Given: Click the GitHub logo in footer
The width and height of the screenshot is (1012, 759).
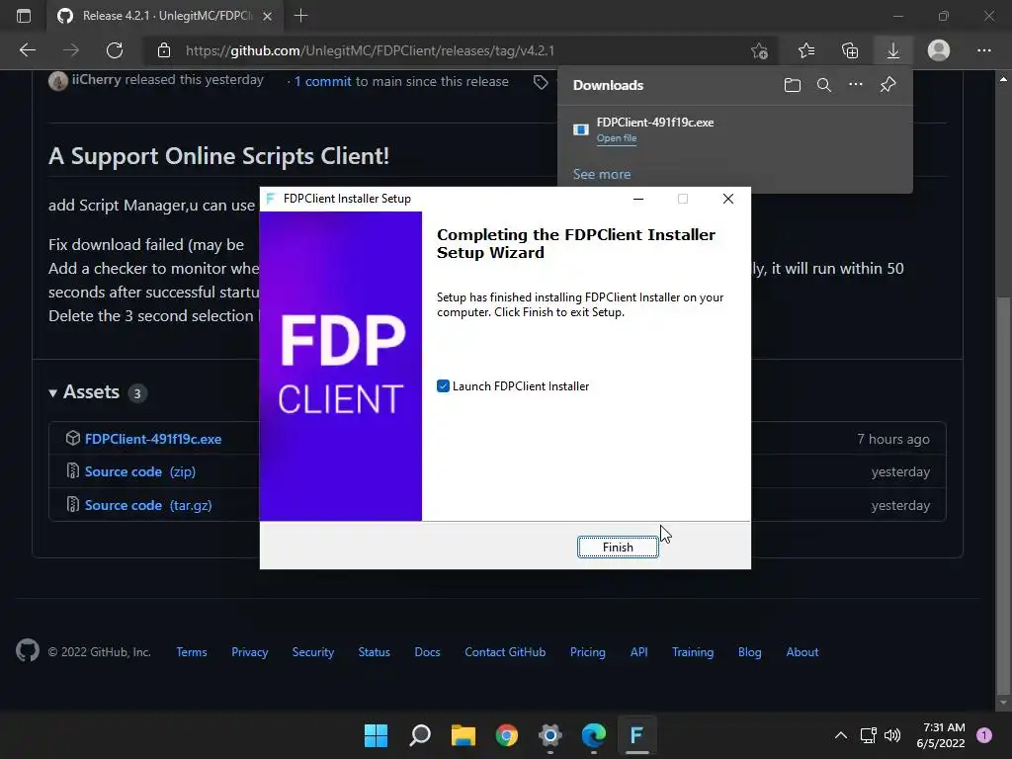Looking at the screenshot, I should (28, 650).
